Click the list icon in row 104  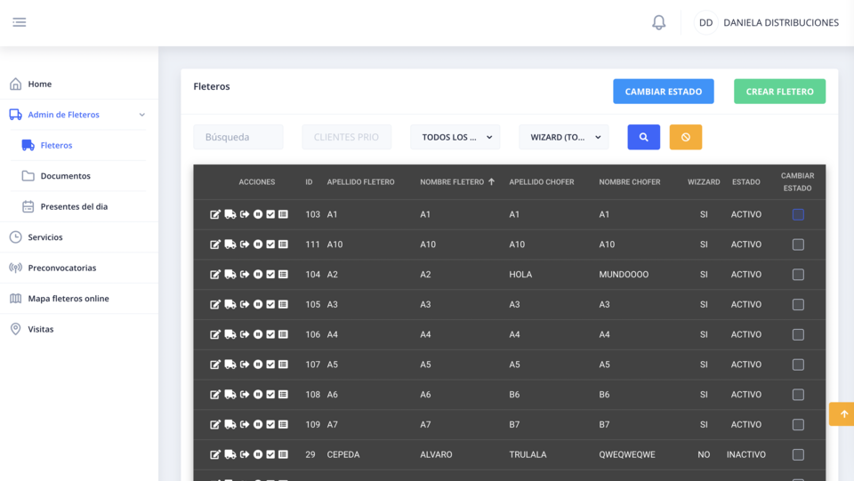point(283,274)
